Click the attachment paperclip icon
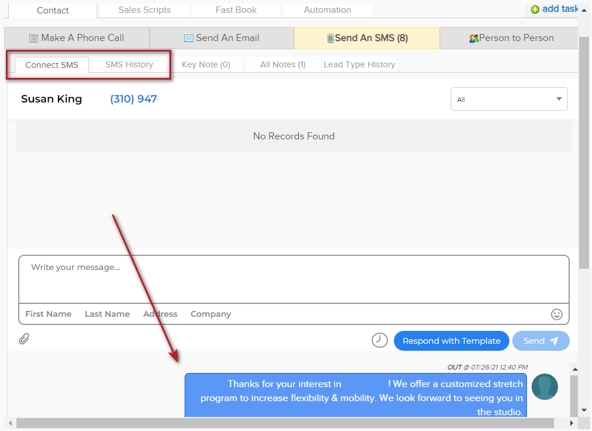The width and height of the screenshot is (592, 431). click(x=24, y=338)
